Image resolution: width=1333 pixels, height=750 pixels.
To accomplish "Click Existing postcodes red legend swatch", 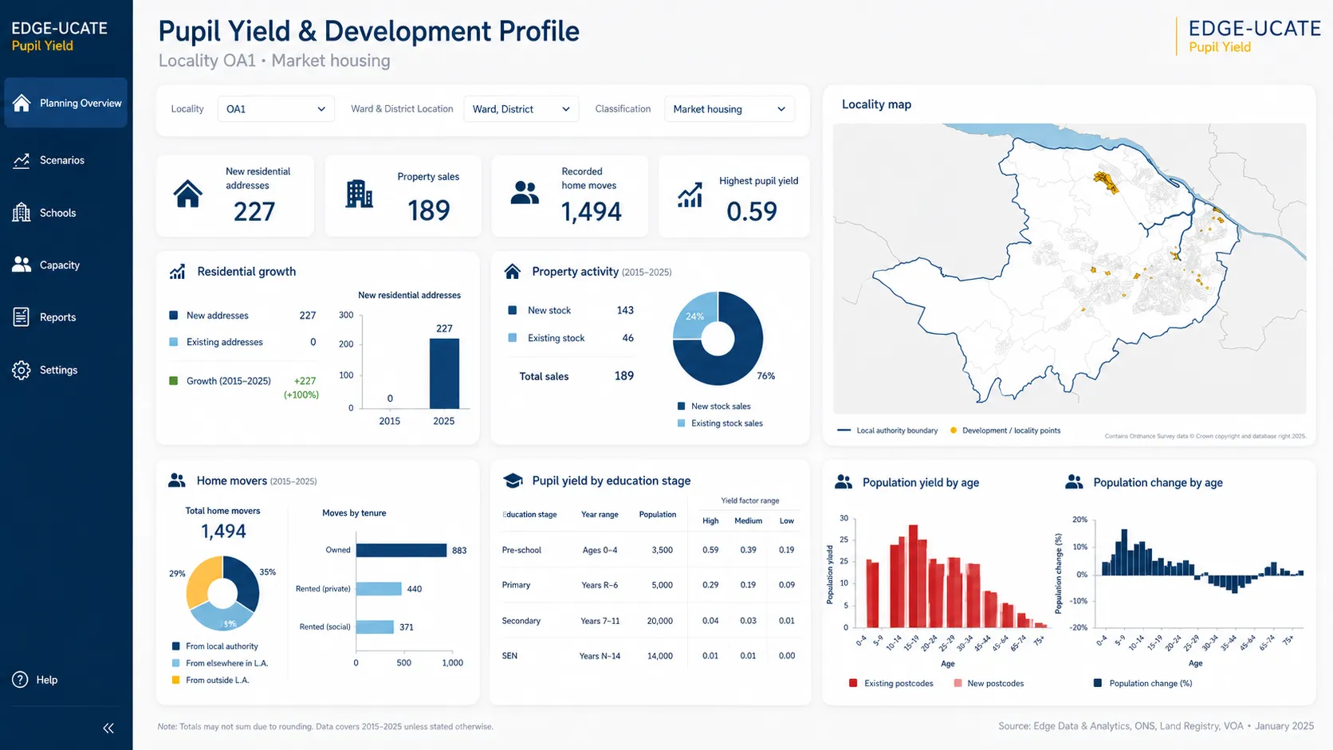I will tap(854, 683).
